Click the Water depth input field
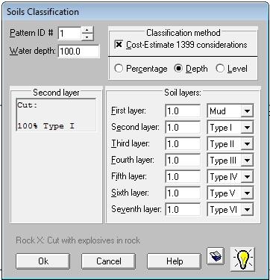Screen dimensions: 270x280 coord(79,52)
